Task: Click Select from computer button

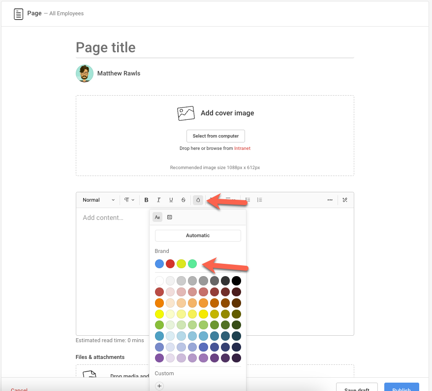Action: click(216, 136)
